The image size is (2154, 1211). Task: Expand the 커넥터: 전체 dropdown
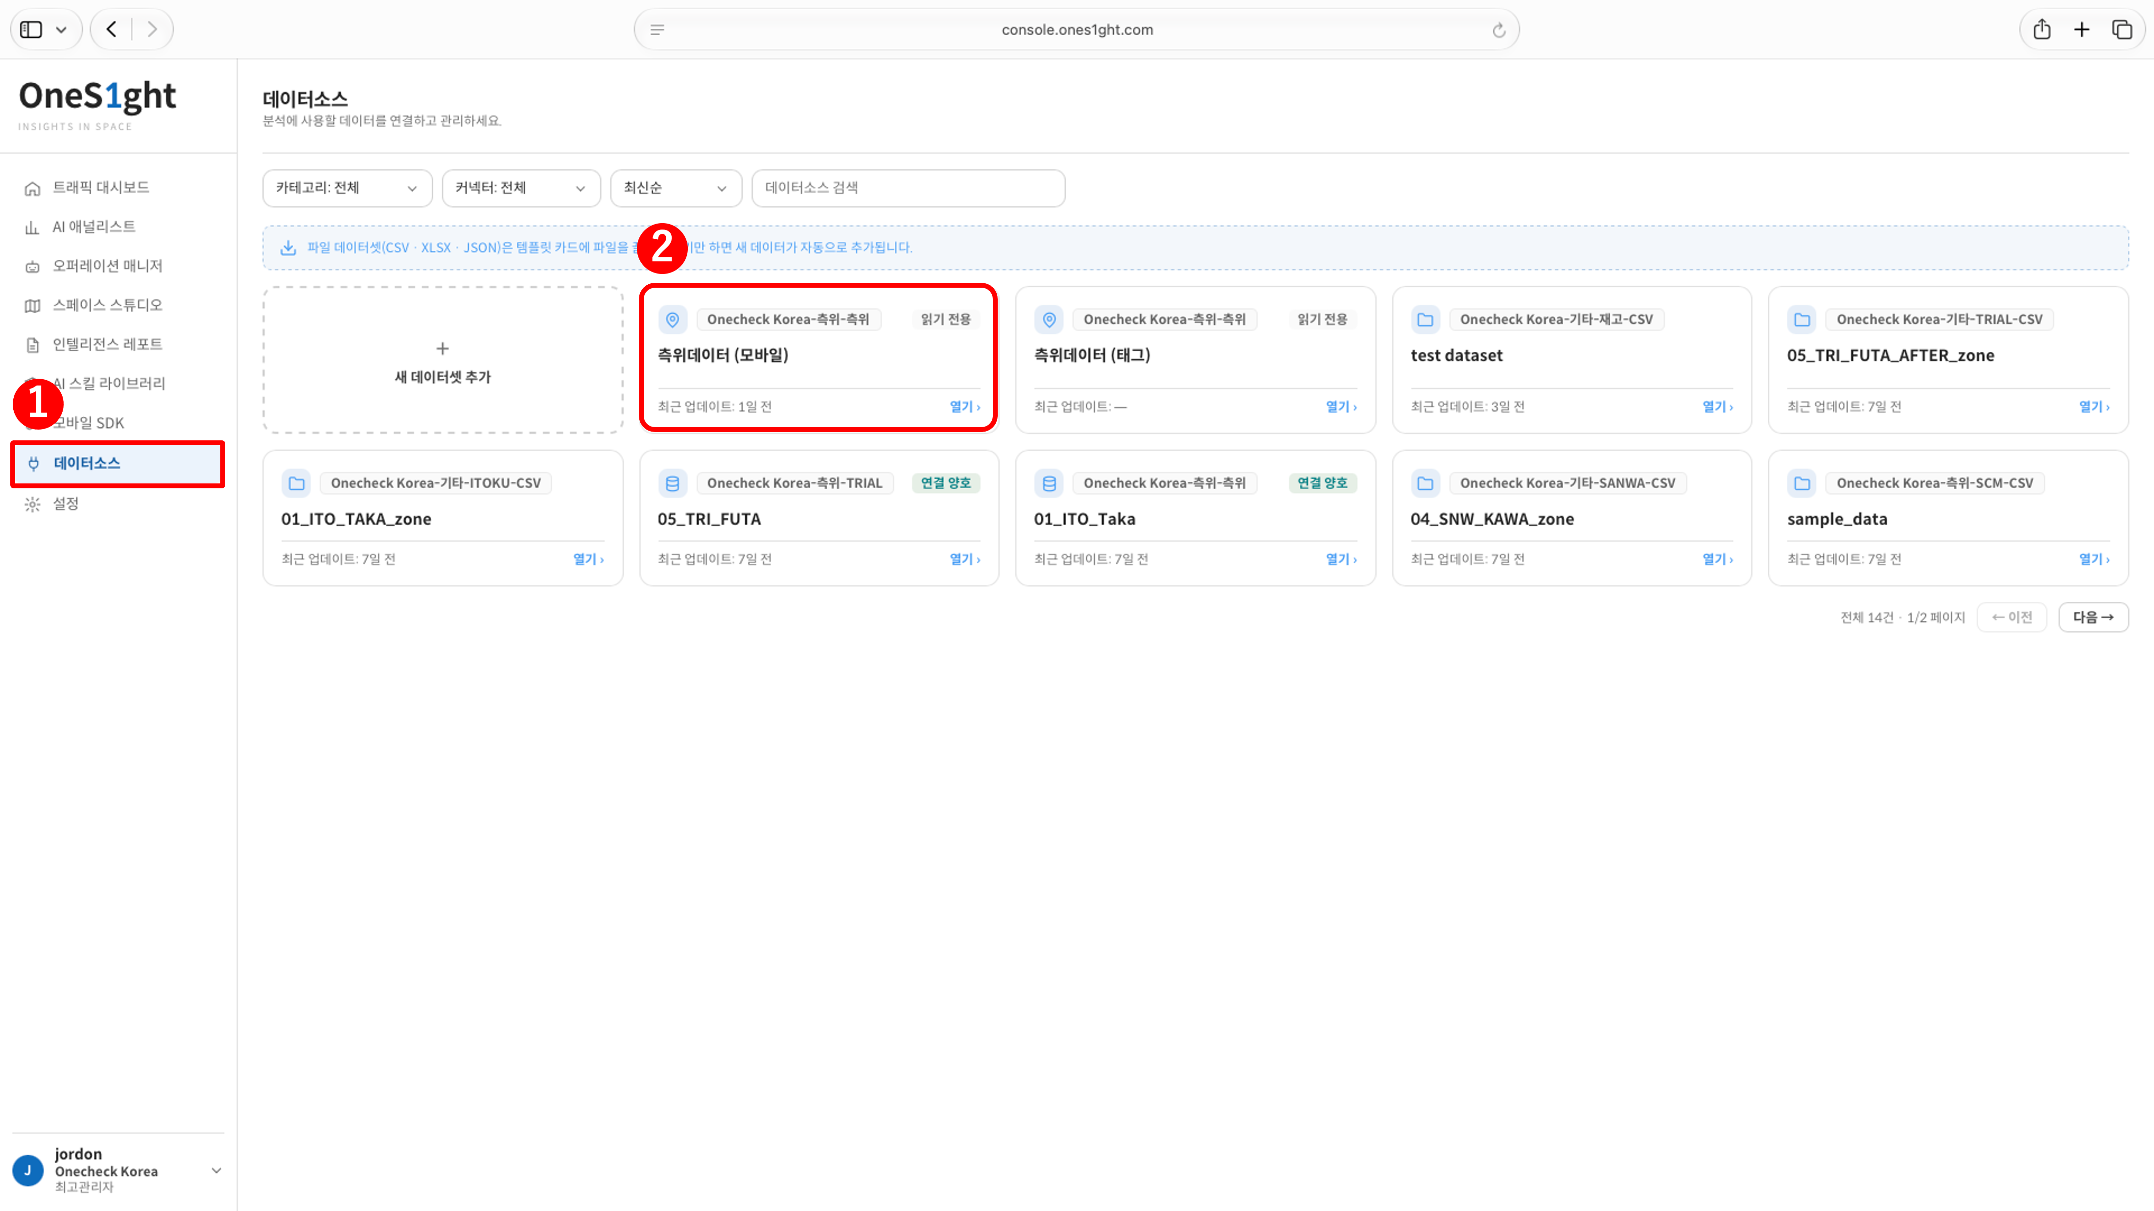tap(521, 188)
